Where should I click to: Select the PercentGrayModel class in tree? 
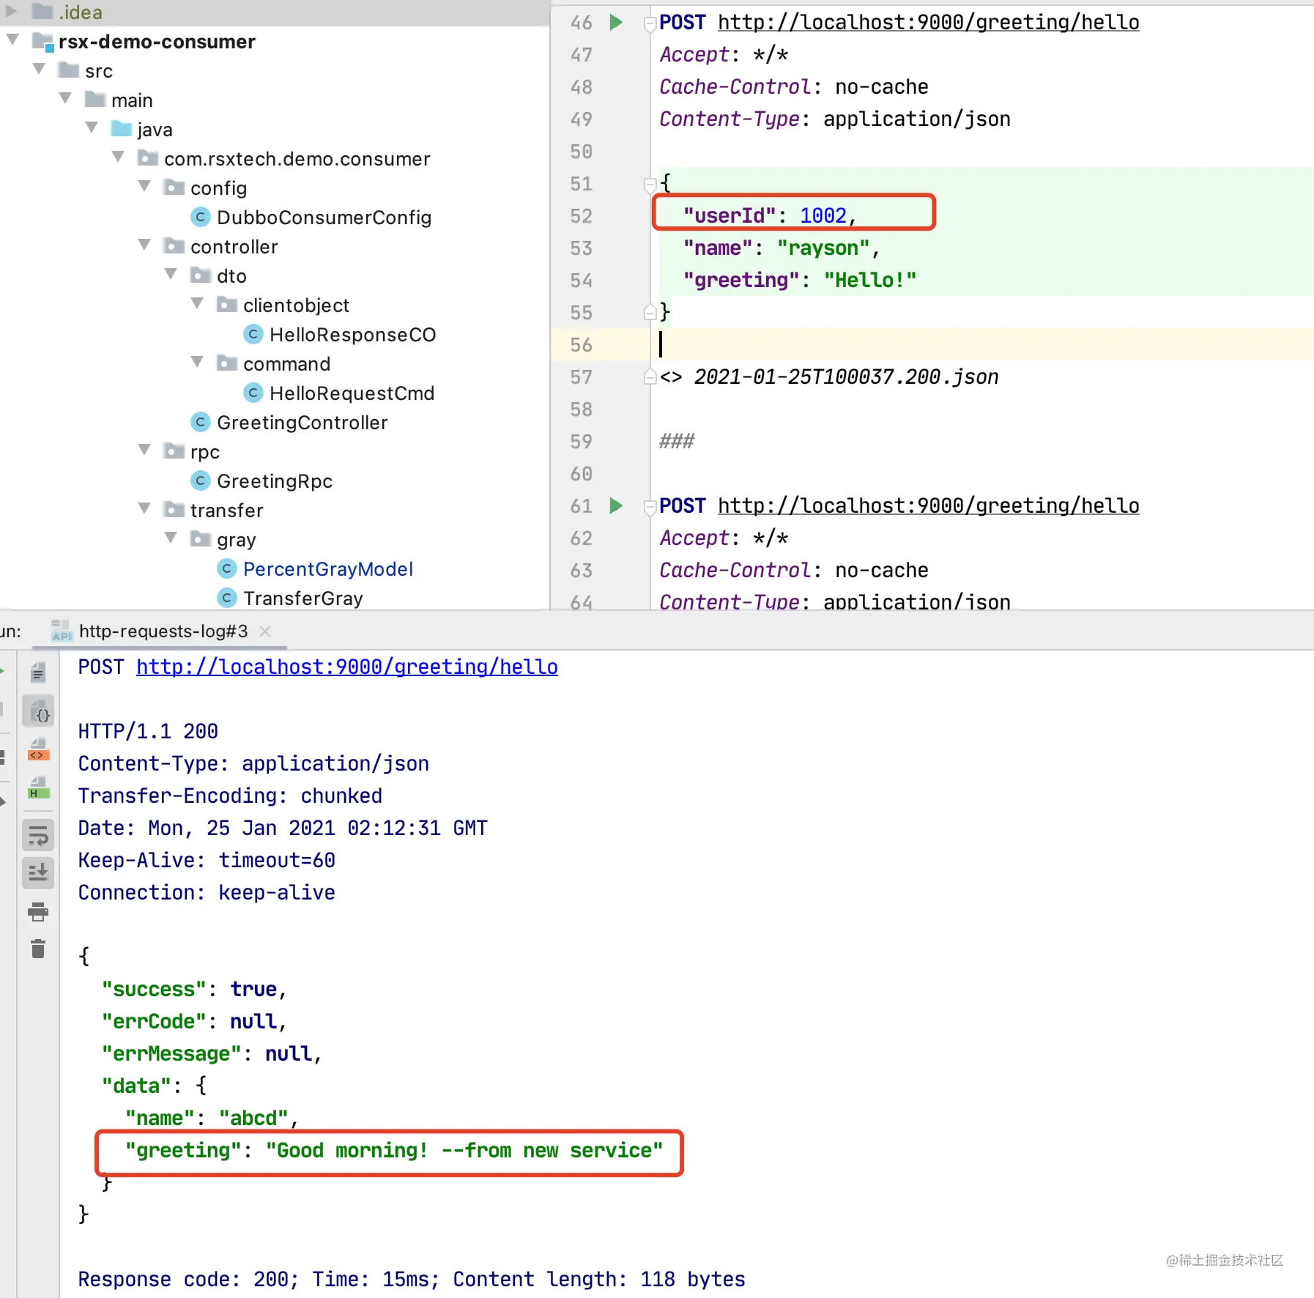(x=328, y=569)
